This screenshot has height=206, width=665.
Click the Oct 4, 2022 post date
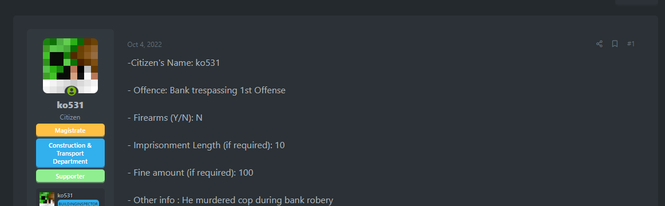[x=144, y=45]
